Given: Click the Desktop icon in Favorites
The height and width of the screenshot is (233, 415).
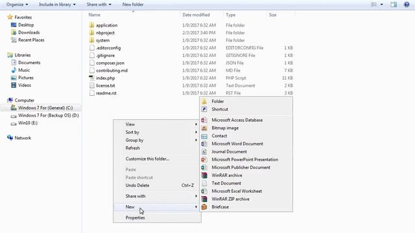Looking at the screenshot, I should pos(14,25).
